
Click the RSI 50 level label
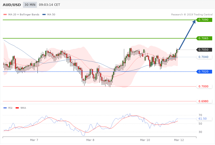click(x=200, y=124)
